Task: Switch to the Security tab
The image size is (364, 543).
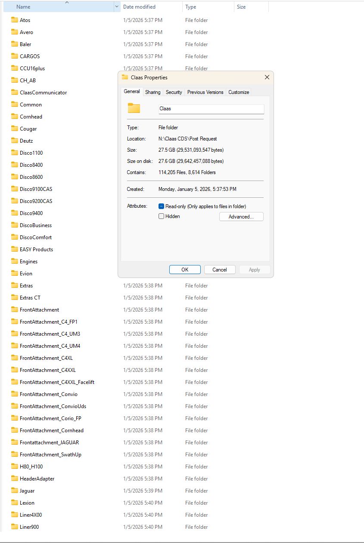Action: click(x=174, y=92)
